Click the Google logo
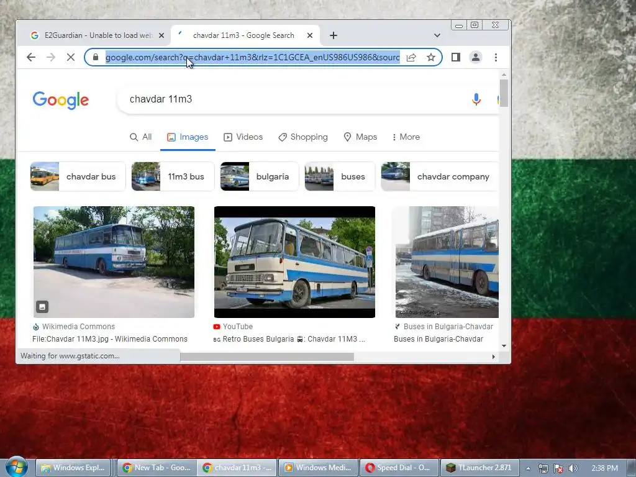 (x=61, y=100)
